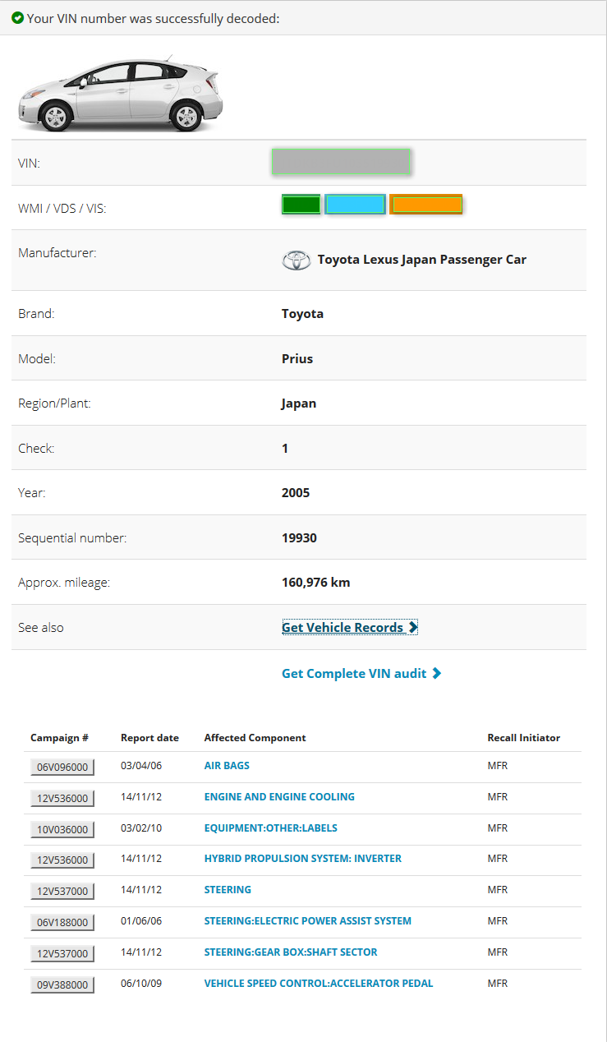Open STEERING:ELECTRIC POWER ASSIST SYSTEM recall

308,921
